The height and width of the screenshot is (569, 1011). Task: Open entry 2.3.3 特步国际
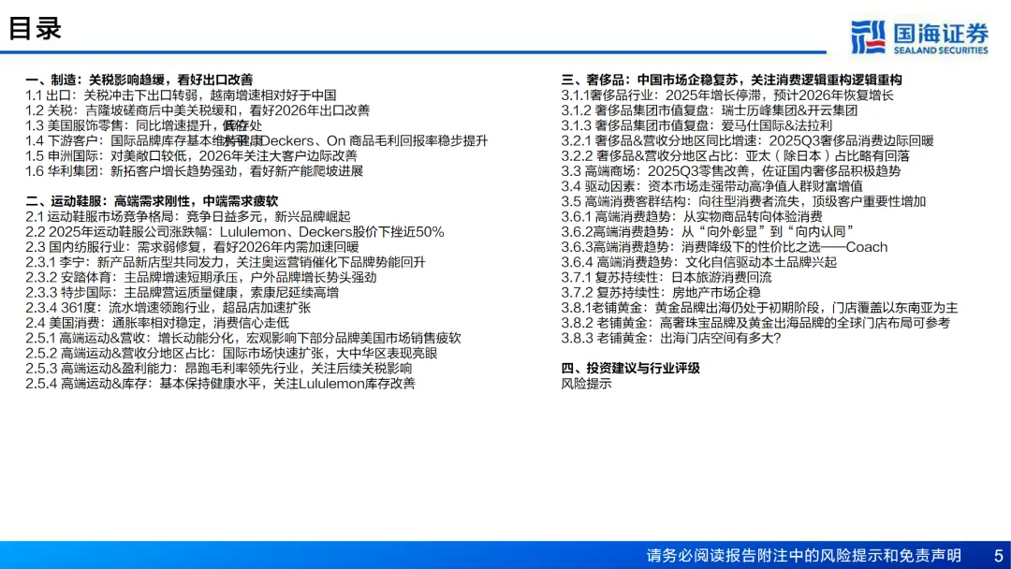coord(182,292)
